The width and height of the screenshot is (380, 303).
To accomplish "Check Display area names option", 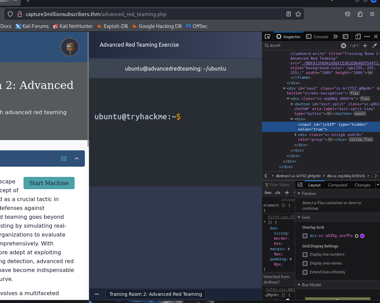I will (x=305, y=263).
